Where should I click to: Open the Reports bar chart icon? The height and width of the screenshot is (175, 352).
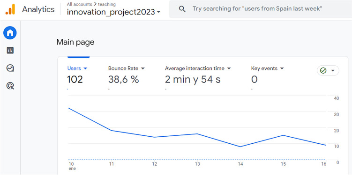[x=10, y=50]
